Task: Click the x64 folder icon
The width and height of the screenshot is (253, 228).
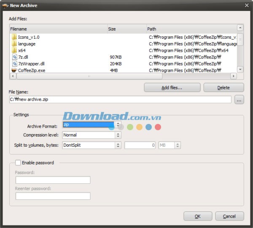Action: tap(14, 50)
